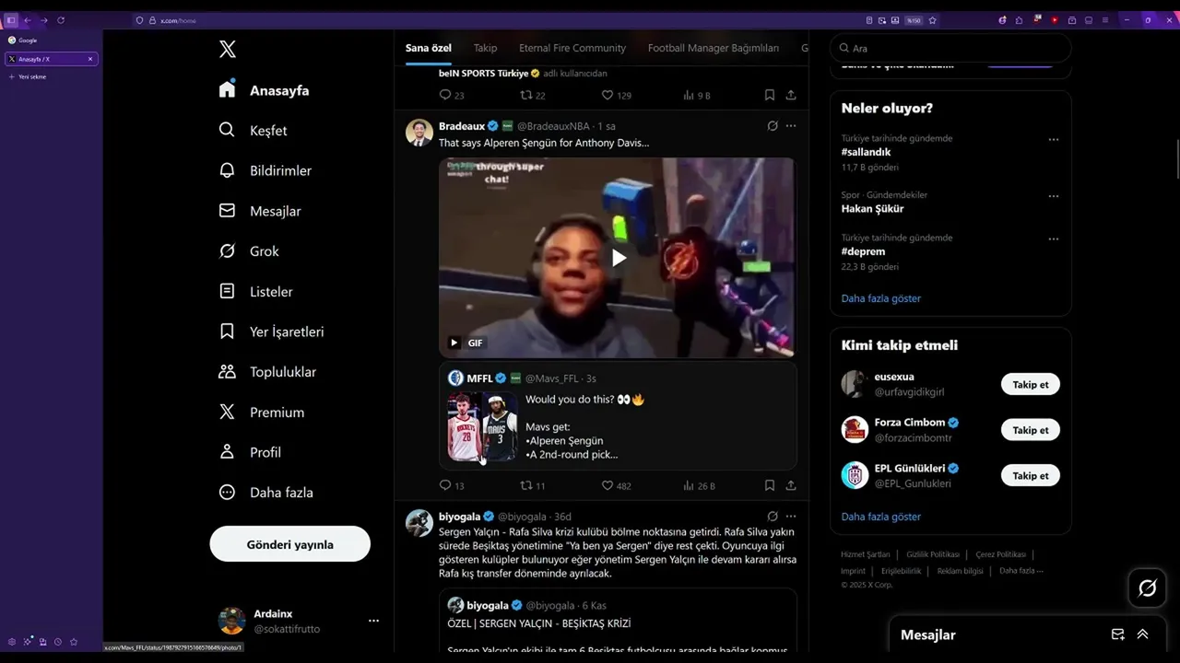Open the Football Manager Bağımlıları tab
Image resolution: width=1180 pixels, height=663 pixels.
(714, 48)
